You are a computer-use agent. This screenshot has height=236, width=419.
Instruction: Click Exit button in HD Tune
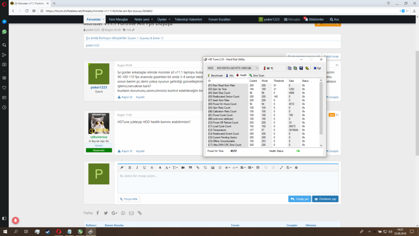pyautogui.click(x=317, y=68)
